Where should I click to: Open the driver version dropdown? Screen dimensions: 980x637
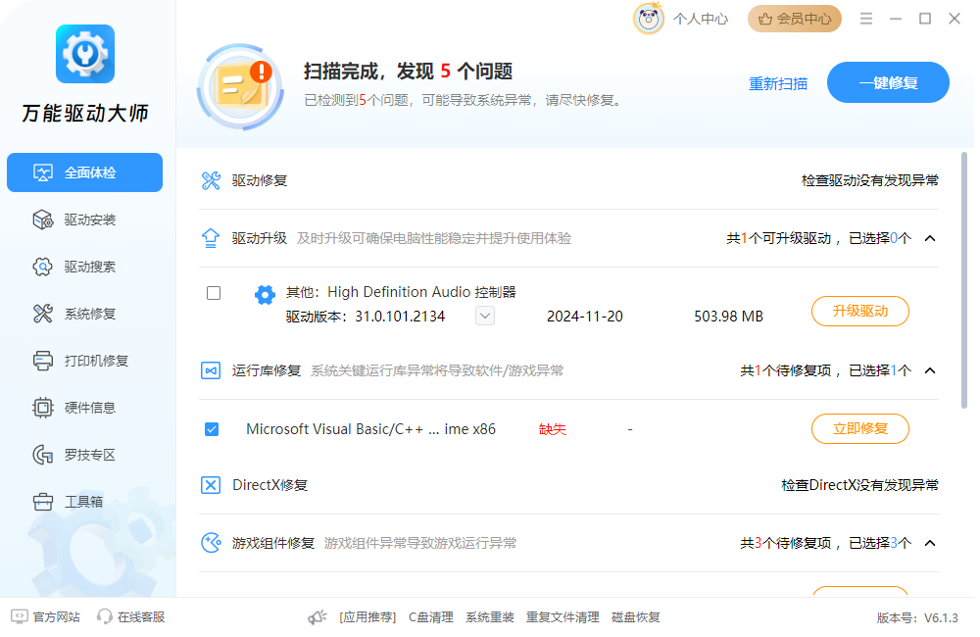pos(485,317)
